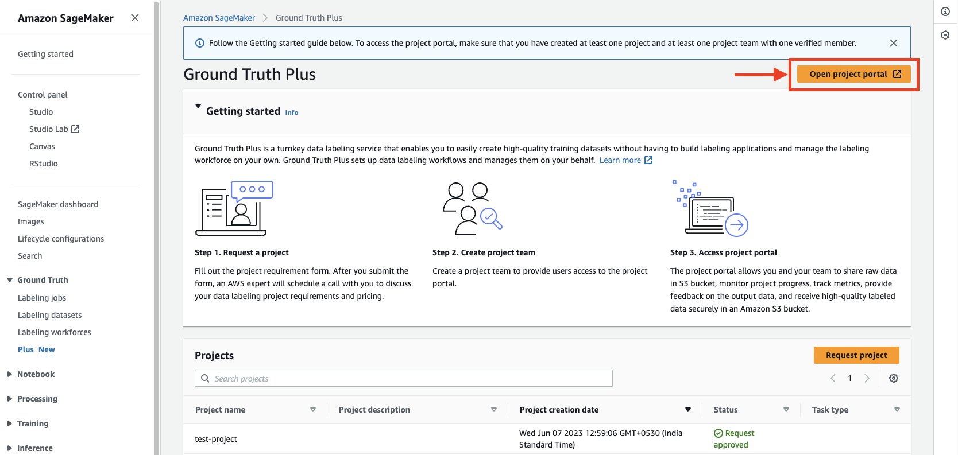Click the Step 2. Create project team heading
Image resolution: width=958 pixels, height=455 pixels.
[x=484, y=252]
